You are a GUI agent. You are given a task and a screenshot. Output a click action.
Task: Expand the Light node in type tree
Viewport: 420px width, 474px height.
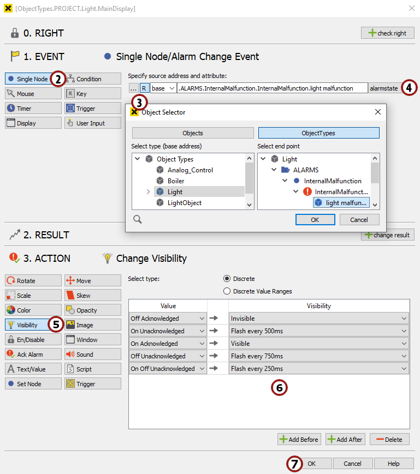148,192
